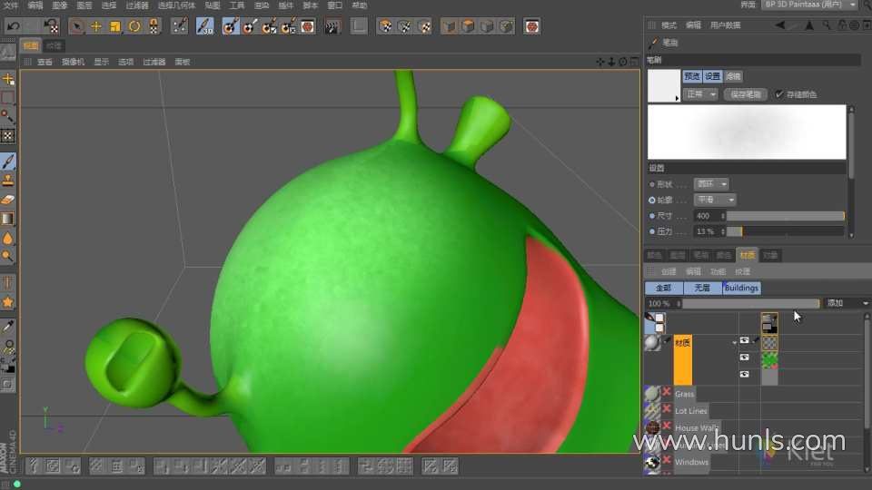Viewport: 872px width, 490px height.
Task: Click the 无层 filter button
Action: (x=702, y=288)
